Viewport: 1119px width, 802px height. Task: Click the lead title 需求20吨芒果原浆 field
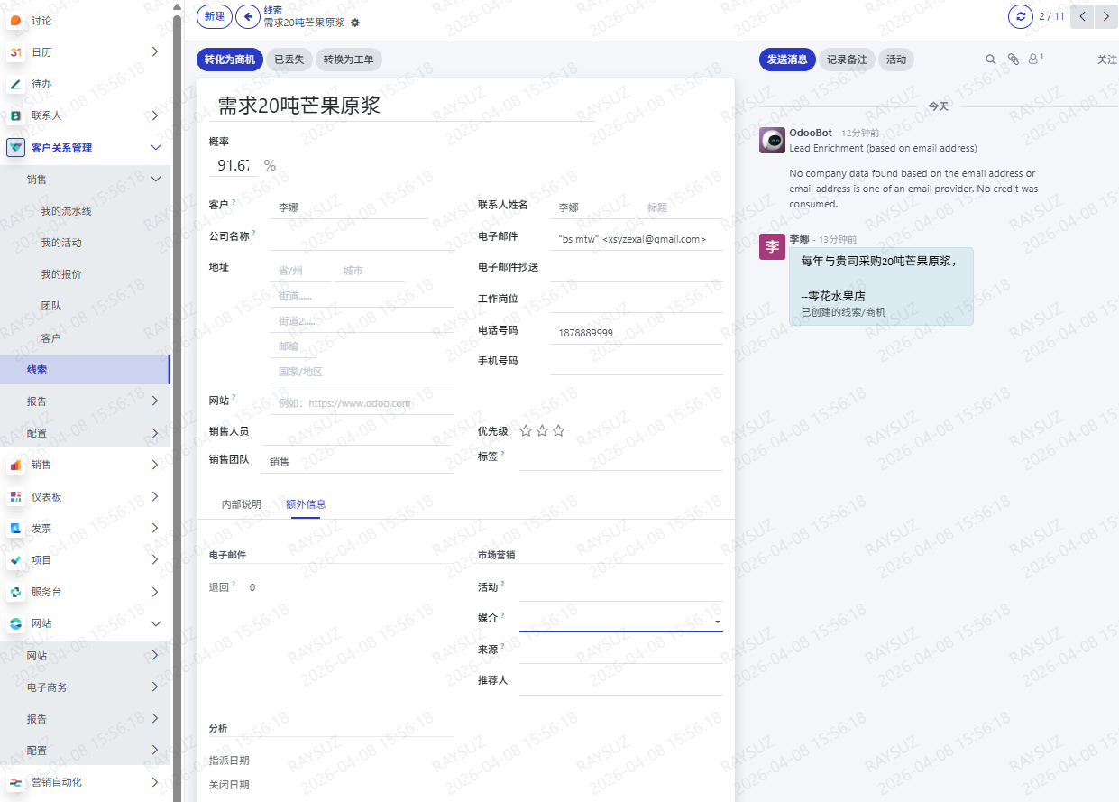point(401,106)
